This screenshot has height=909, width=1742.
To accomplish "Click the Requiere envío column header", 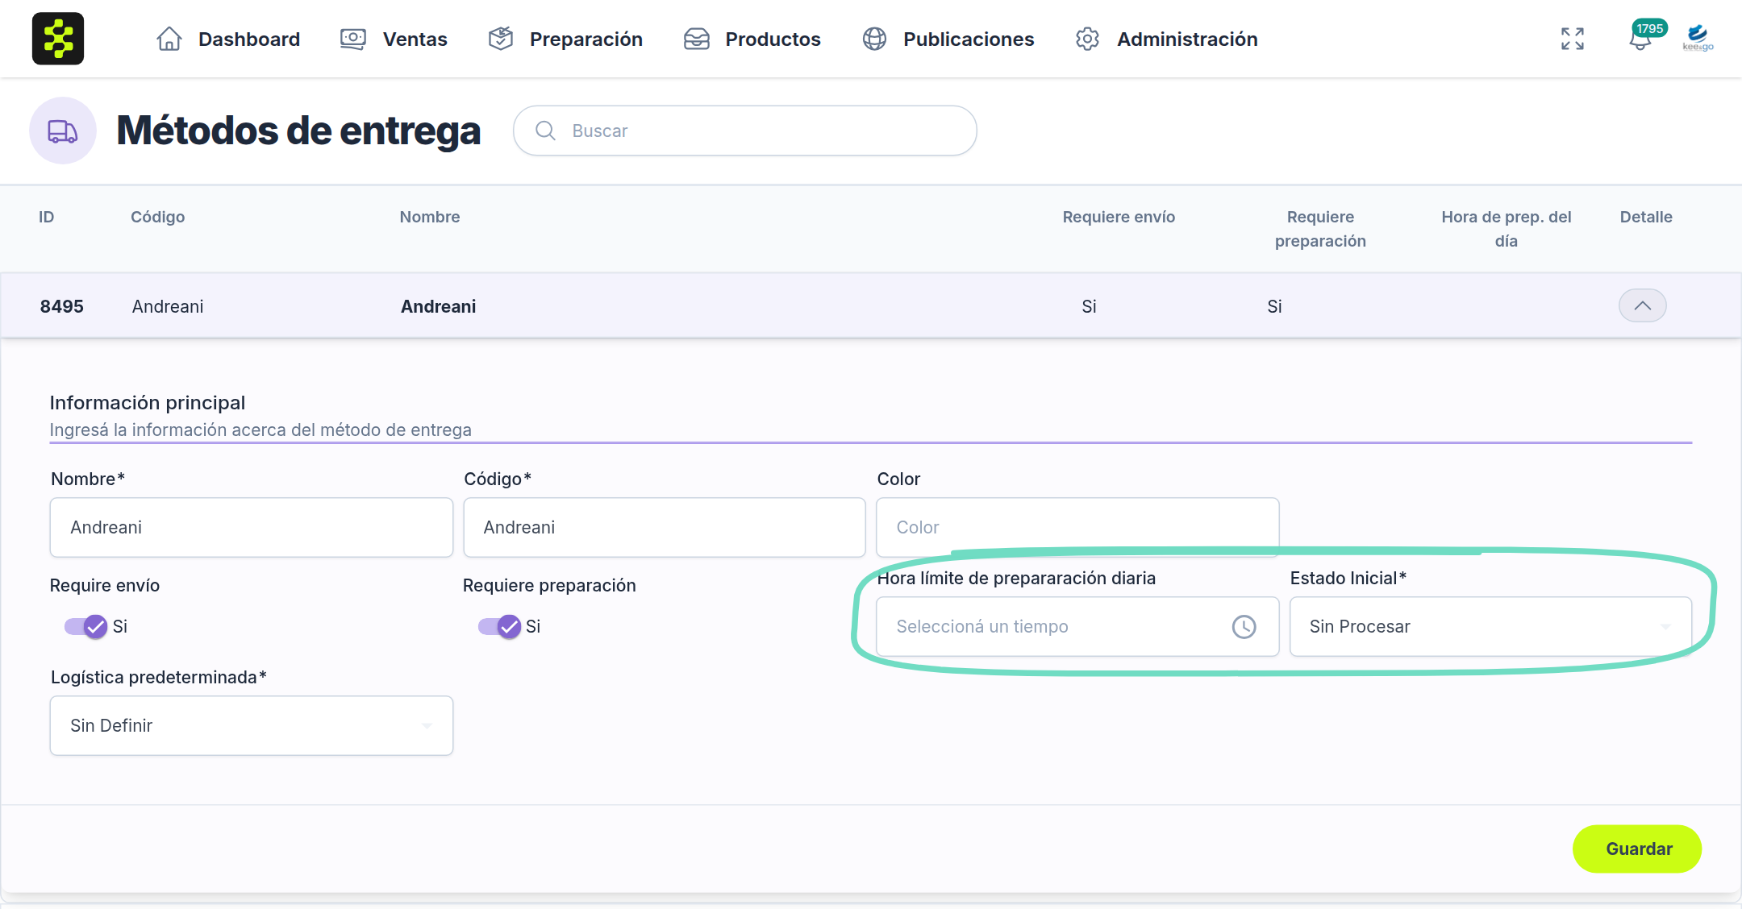I will point(1119,217).
